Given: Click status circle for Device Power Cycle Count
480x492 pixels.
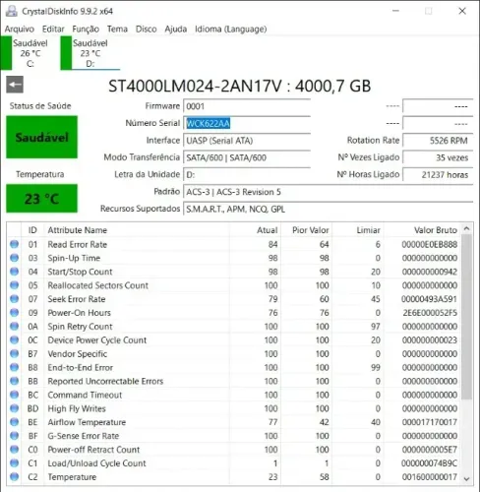Looking at the screenshot, I should click(14, 339).
